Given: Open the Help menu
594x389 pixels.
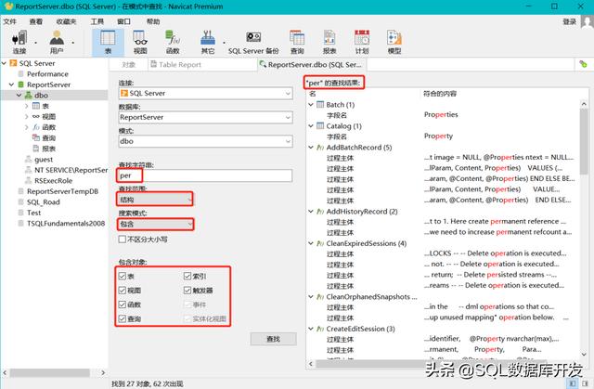Looking at the screenshot, I should pyautogui.click(x=153, y=21).
